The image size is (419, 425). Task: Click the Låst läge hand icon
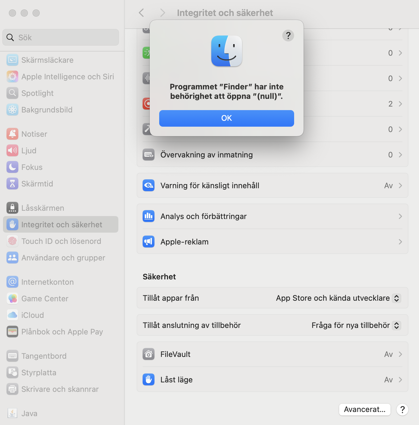click(x=149, y=380)
